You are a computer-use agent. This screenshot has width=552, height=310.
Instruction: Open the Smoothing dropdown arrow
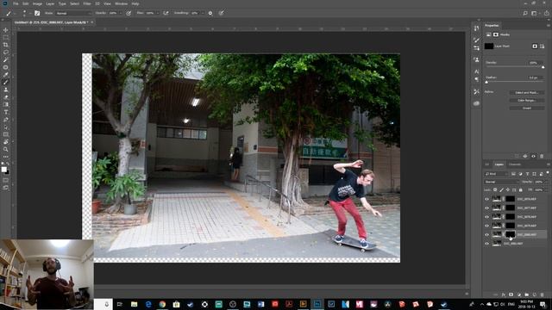tap(203, 13)
